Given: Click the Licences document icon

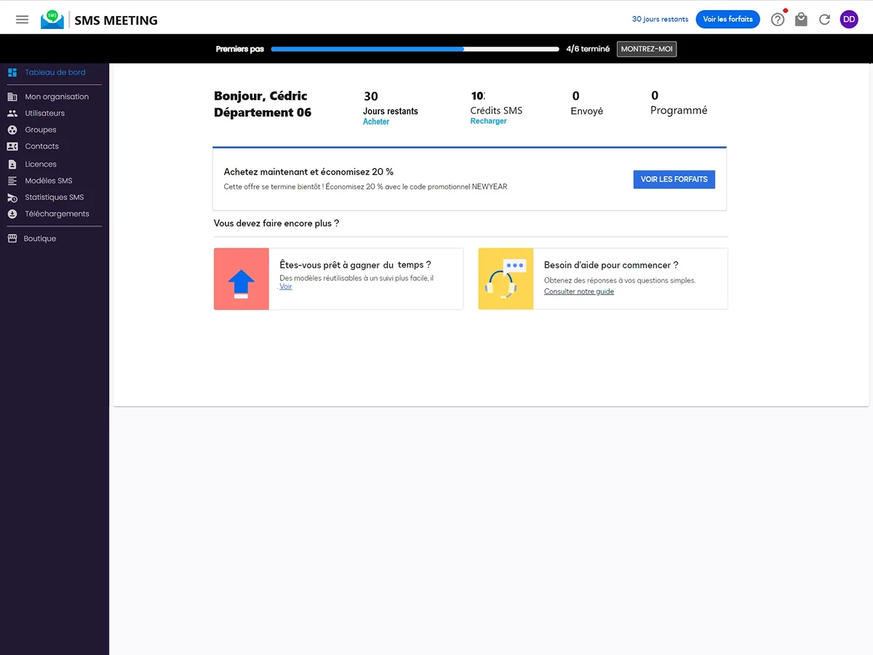Looking at the screenshot, I should 12,164.
